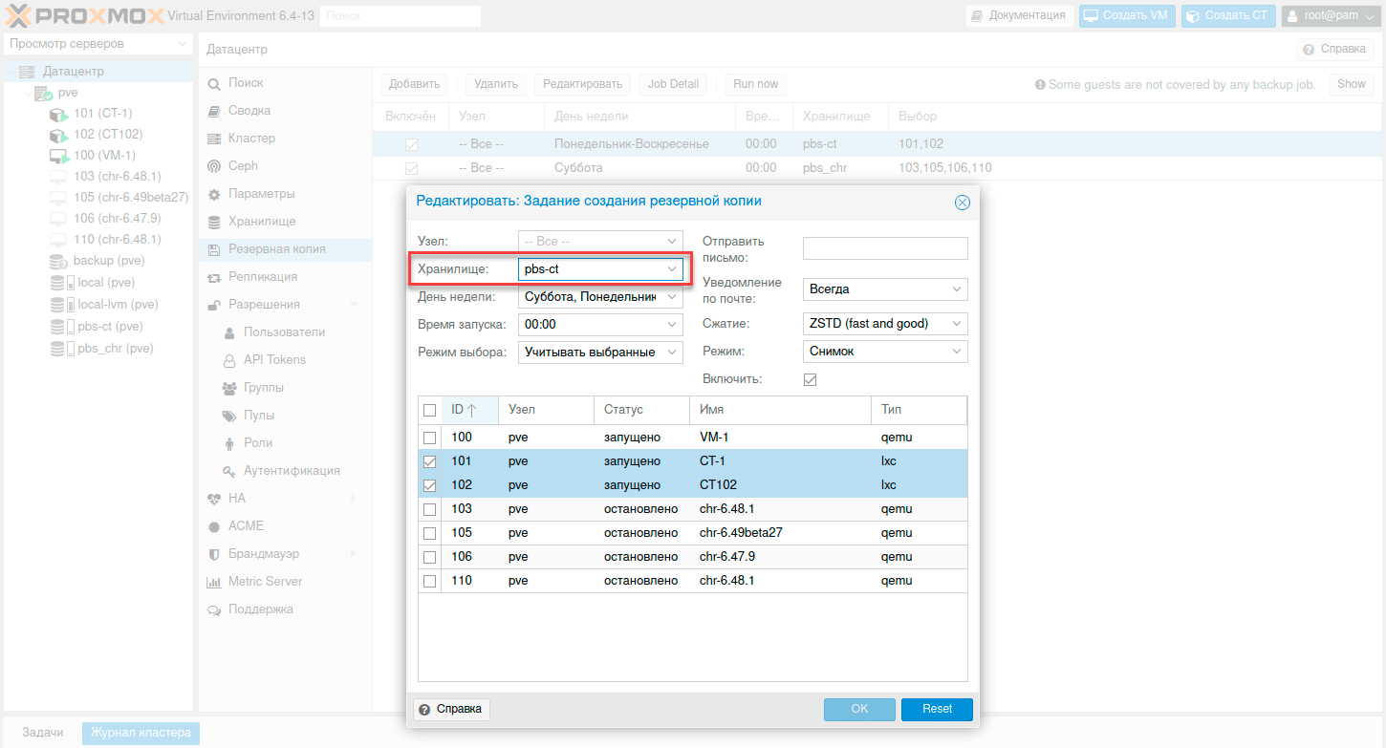Click the API Tokens icon

[x=229, y=360]
